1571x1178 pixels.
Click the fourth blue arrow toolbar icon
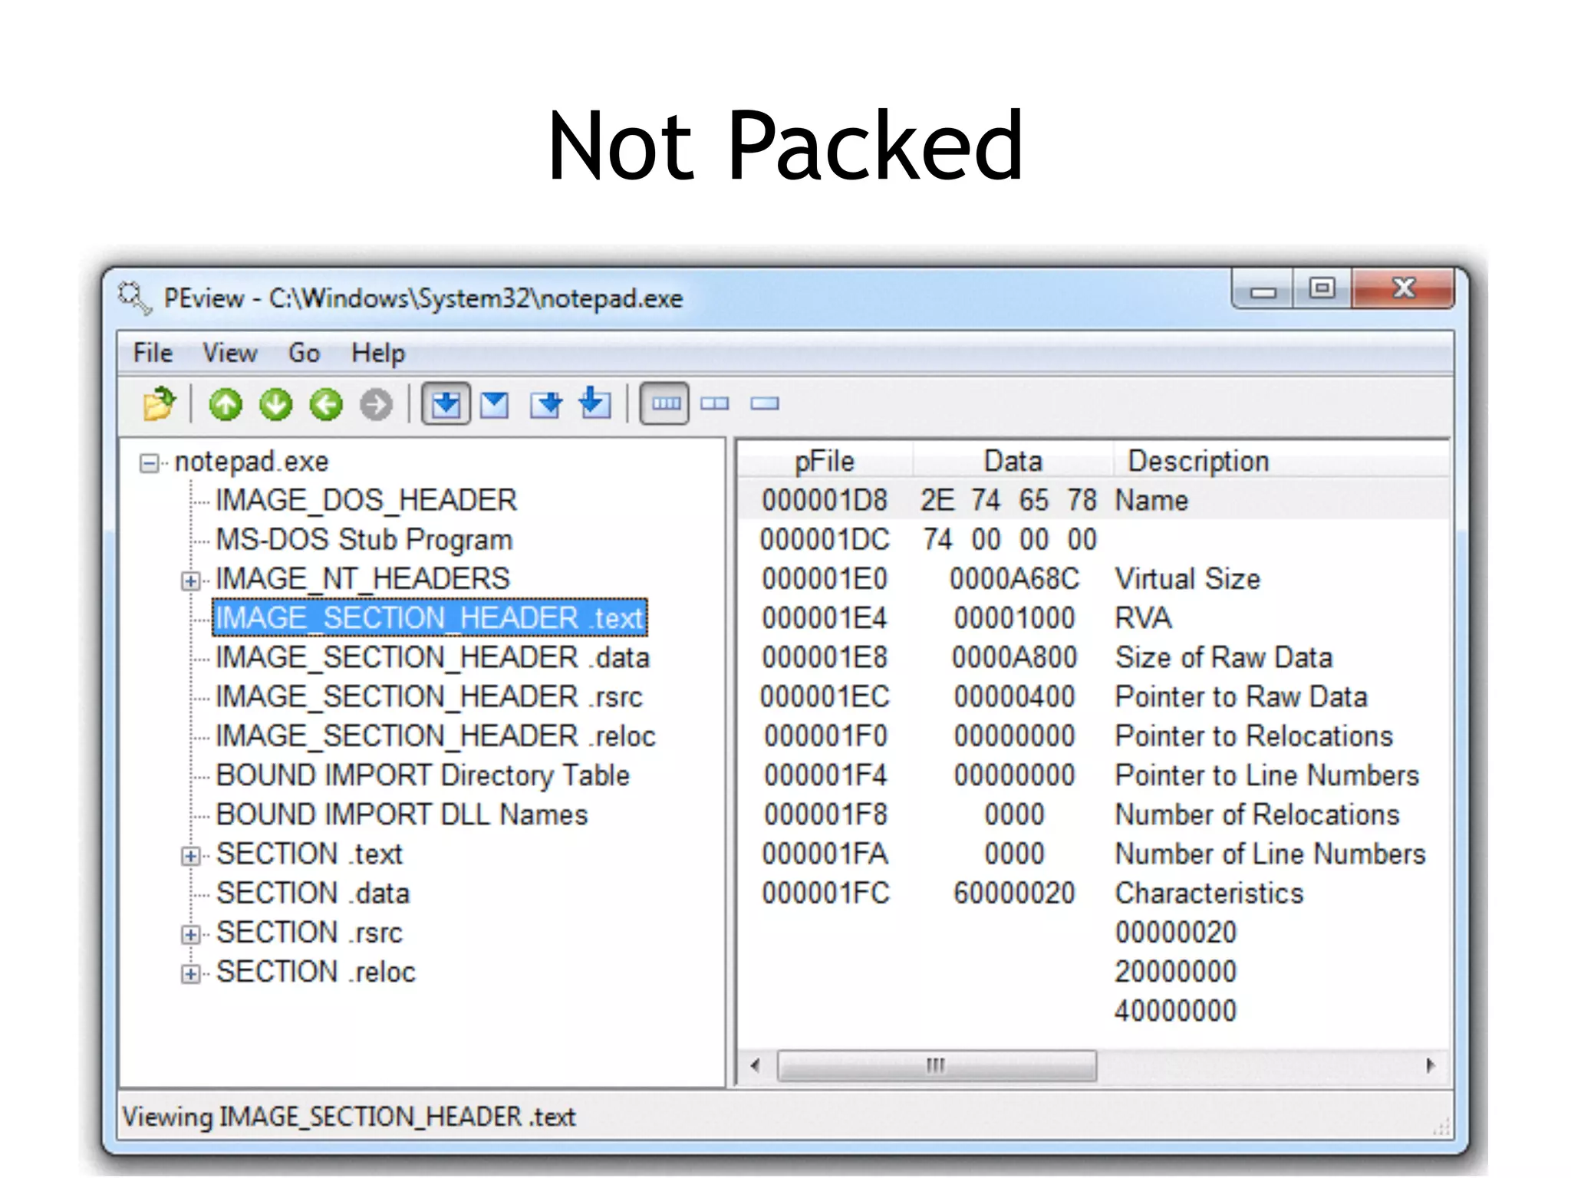tap(594, 403)
